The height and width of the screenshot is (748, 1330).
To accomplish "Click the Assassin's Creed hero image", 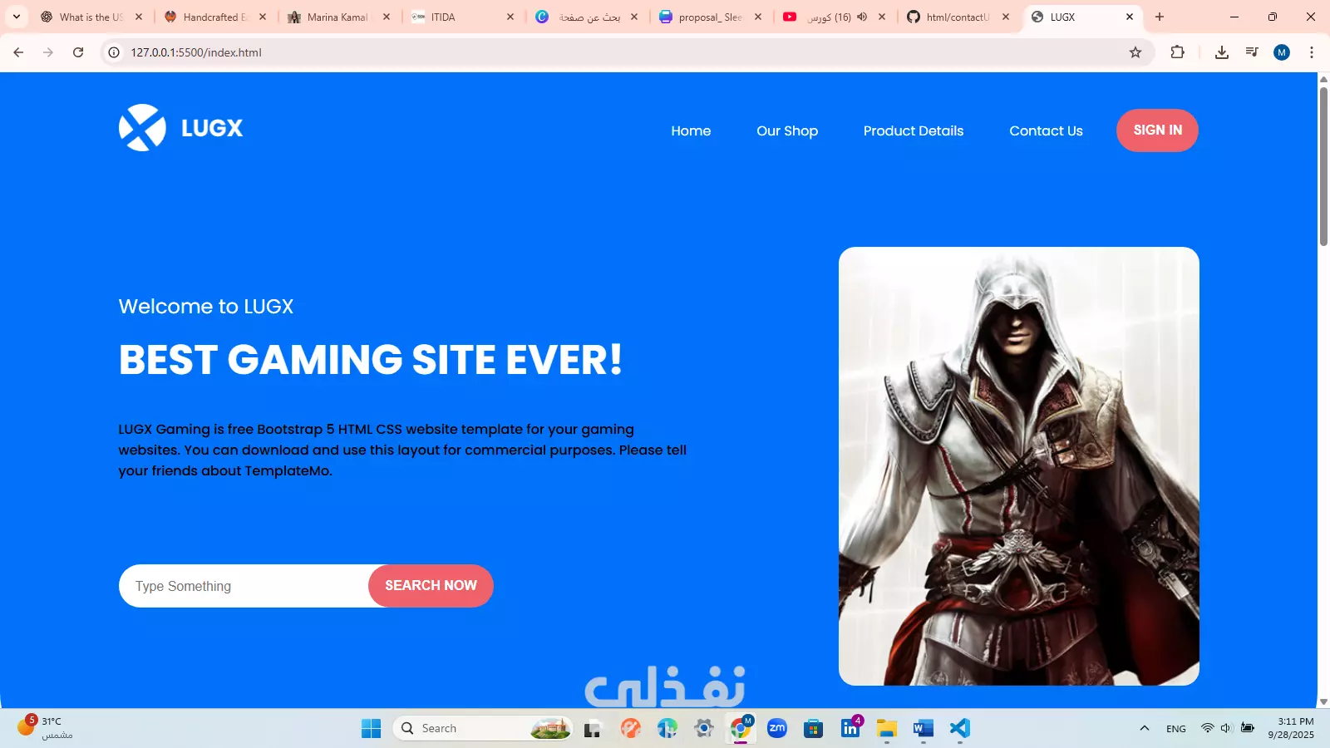I will pyautogui.click(x=1019, y=466).
